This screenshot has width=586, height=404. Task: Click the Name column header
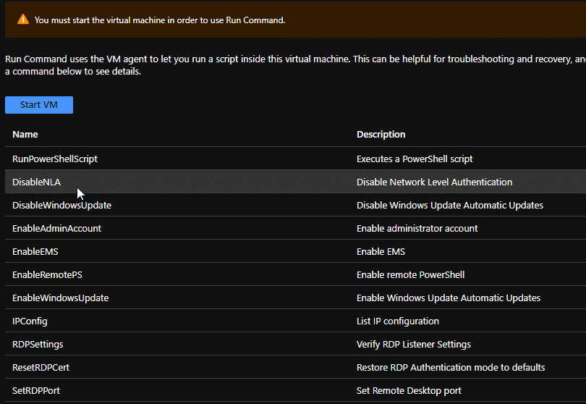(25, 134)
